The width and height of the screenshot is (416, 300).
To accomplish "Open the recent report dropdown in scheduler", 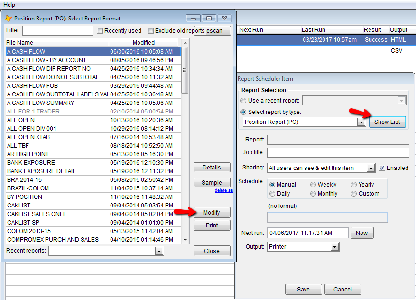I will [x=401, y=101].
